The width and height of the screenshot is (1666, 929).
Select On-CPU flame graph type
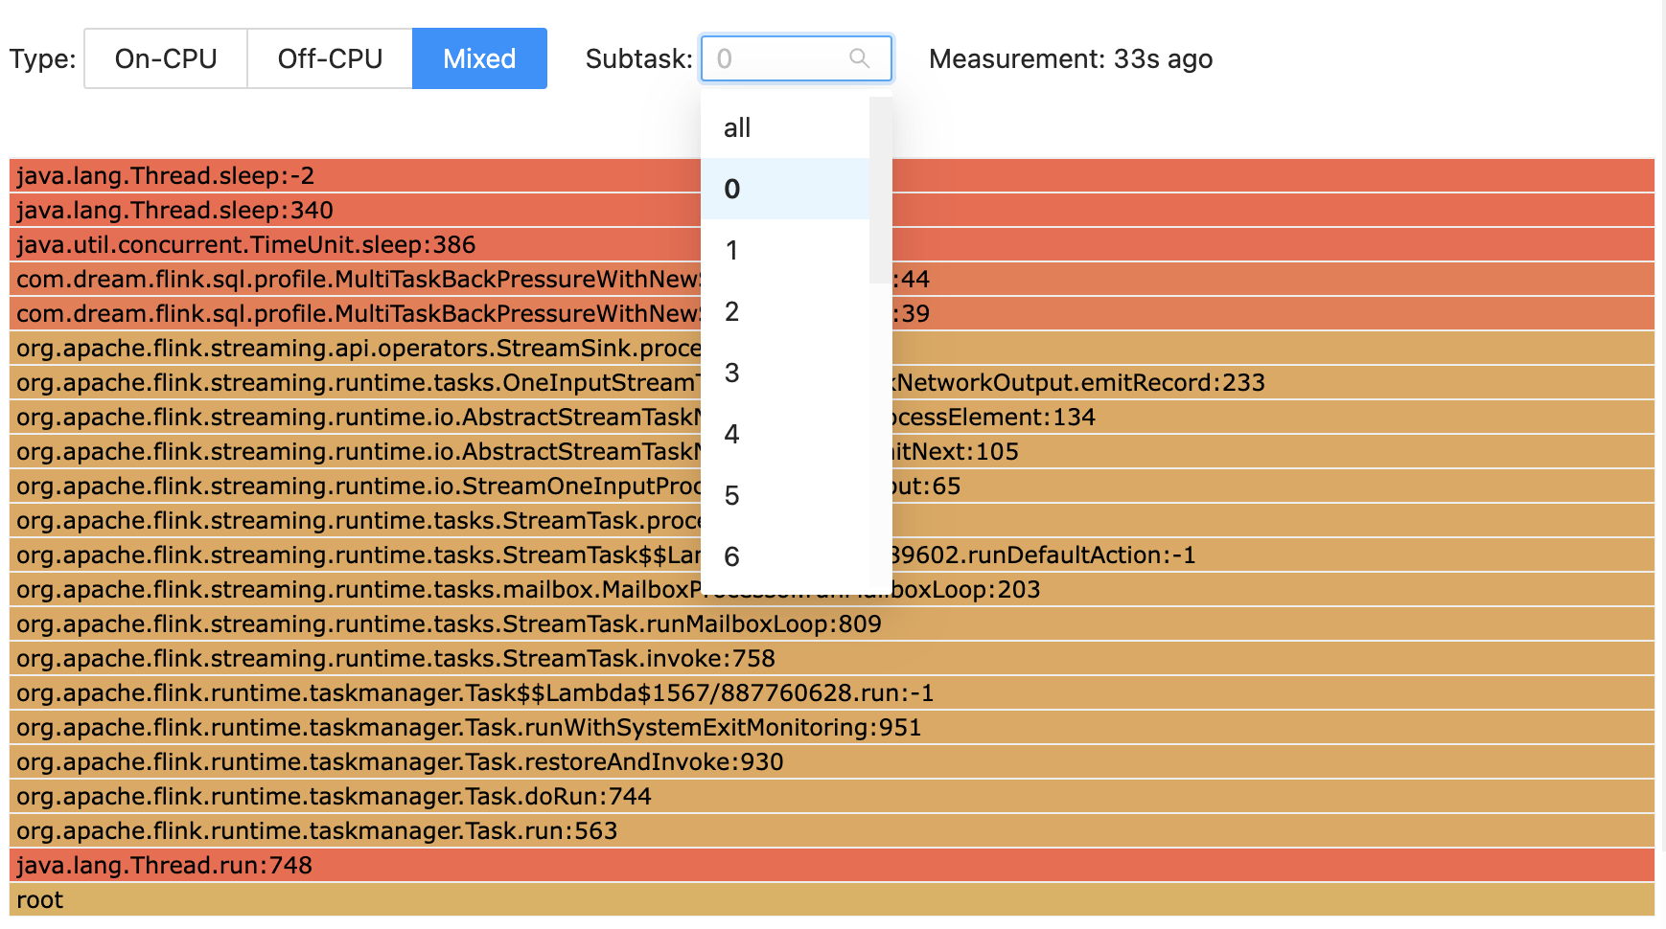[166, 58]
